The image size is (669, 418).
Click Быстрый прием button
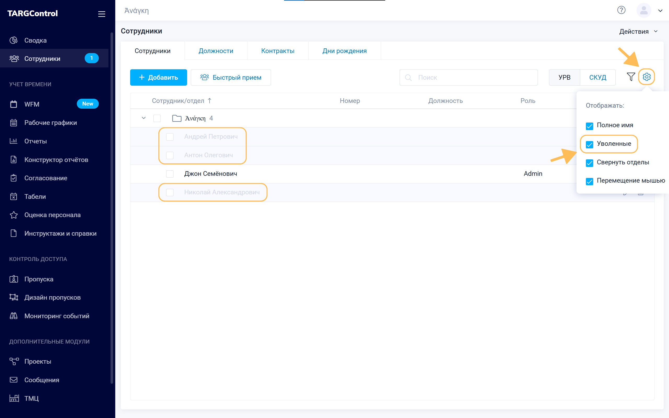(x=230, y=77)
